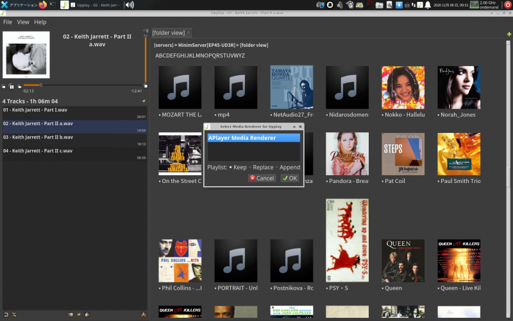Open the notification bell in system tray

click(x=428, y=5)
